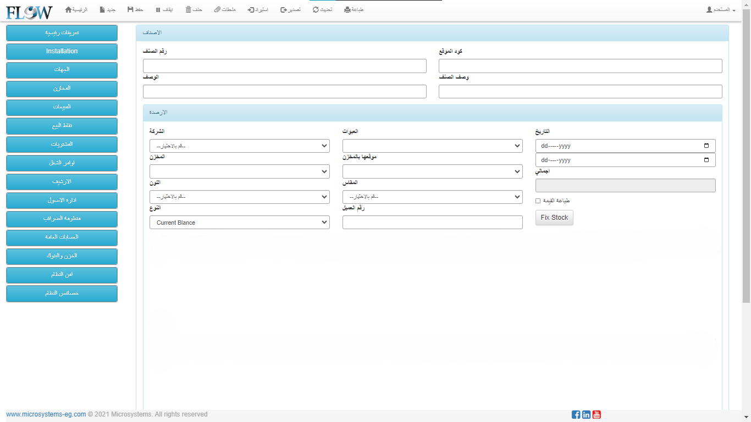Click the delete (حذف) trash icon
Image resolution: width=751 pixels, height=422 pixels.
point(189,10)
